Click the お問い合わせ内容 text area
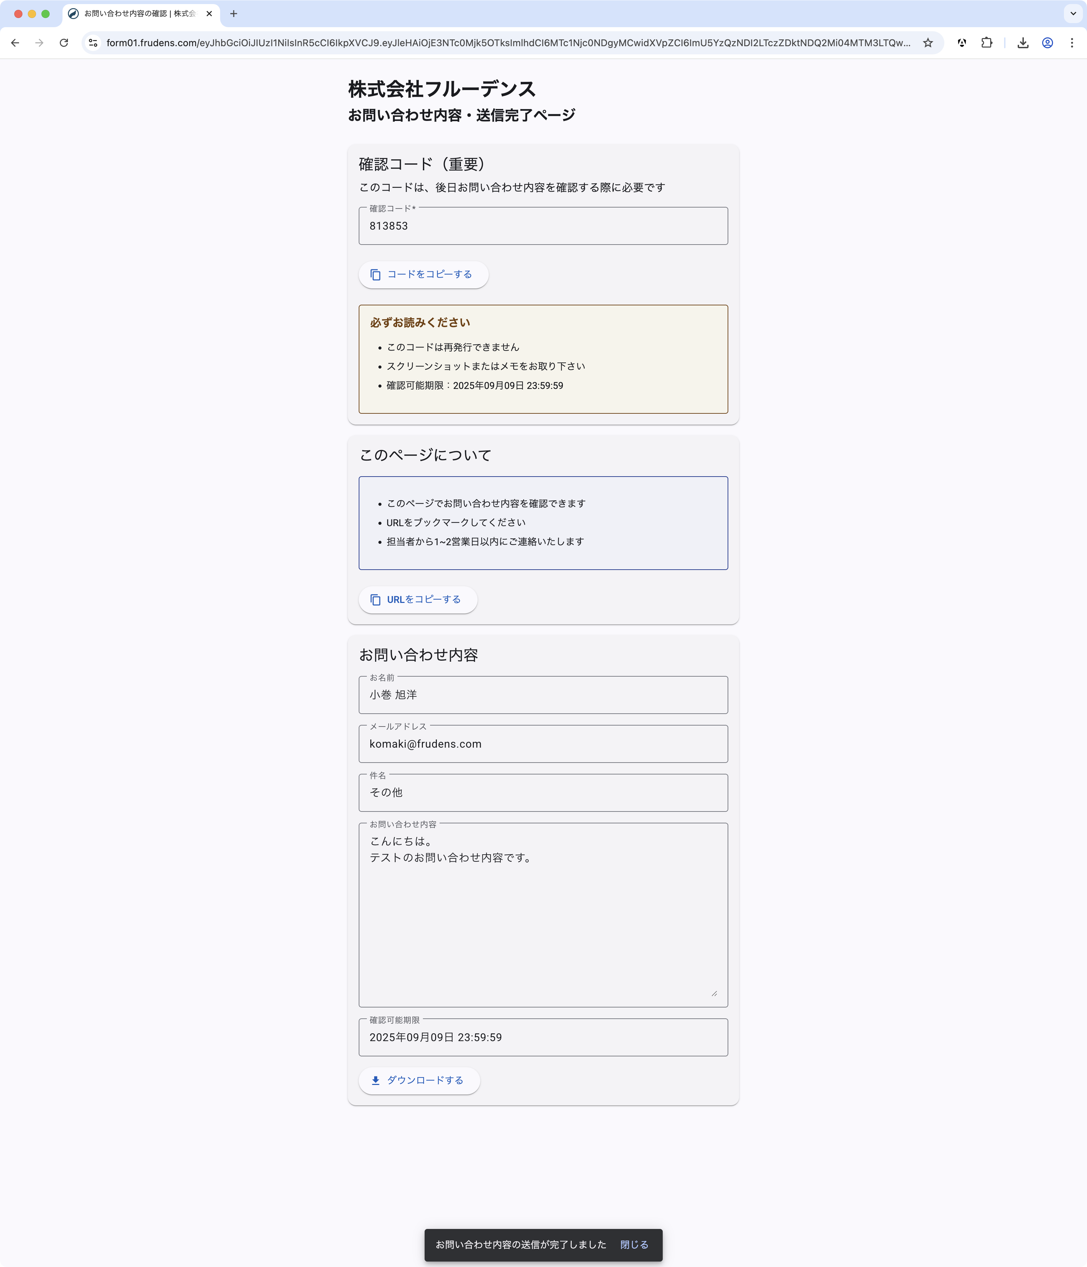1087x1267 pixels. point(543,915)
